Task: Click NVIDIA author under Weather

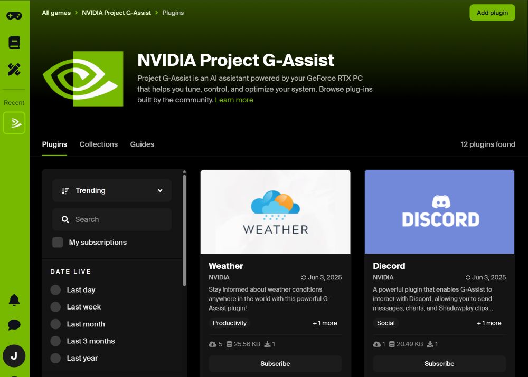Action: (x=219, y=277)
